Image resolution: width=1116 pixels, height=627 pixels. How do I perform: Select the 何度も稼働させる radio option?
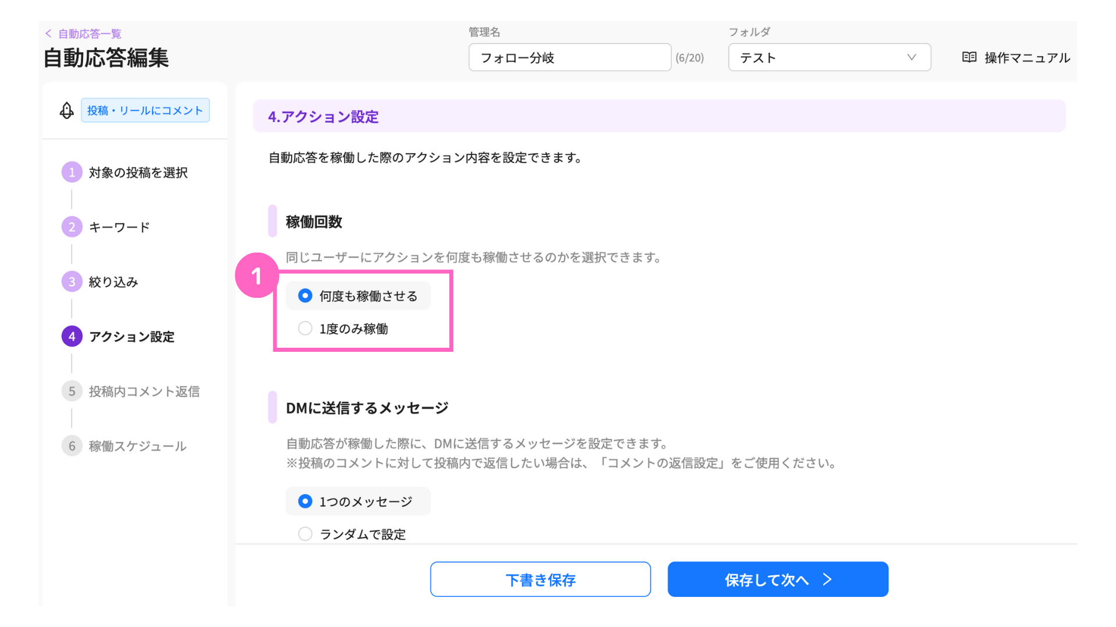click(305, 296)
